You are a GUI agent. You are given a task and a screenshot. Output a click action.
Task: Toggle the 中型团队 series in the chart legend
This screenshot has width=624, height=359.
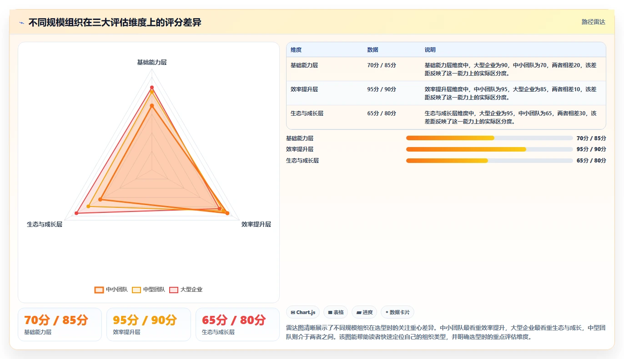[x=148, y=290]
